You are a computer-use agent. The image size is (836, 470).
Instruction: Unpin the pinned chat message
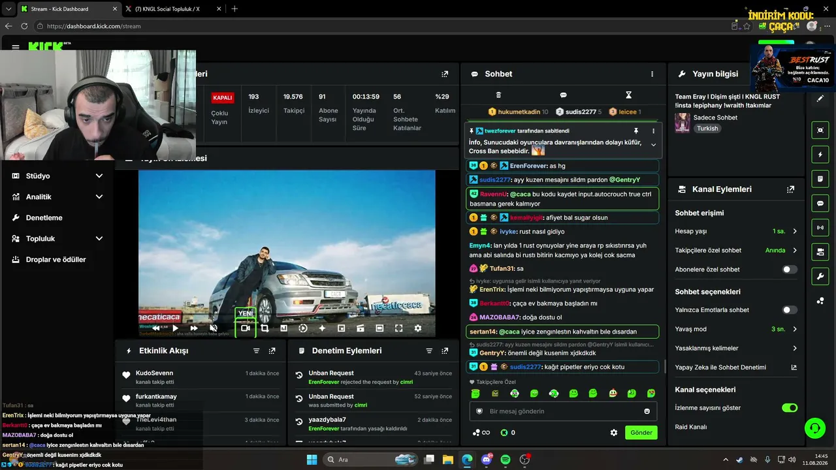point(636,131)
